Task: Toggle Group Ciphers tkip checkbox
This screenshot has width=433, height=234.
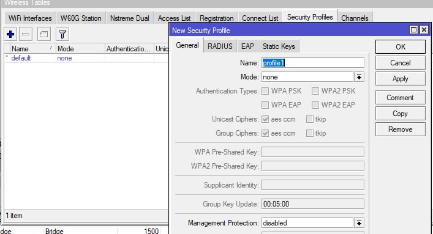Action: point(310,133)
